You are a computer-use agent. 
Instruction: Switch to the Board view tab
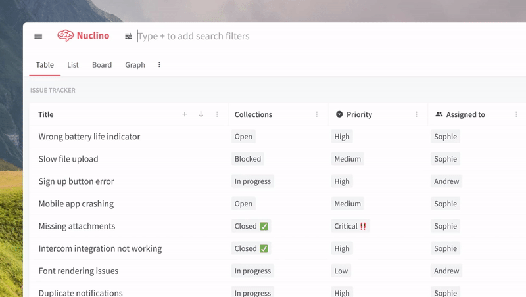click(x=102, y=65)
